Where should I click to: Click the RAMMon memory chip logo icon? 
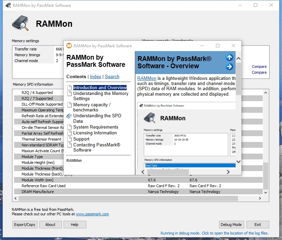[x=20, y=24]
